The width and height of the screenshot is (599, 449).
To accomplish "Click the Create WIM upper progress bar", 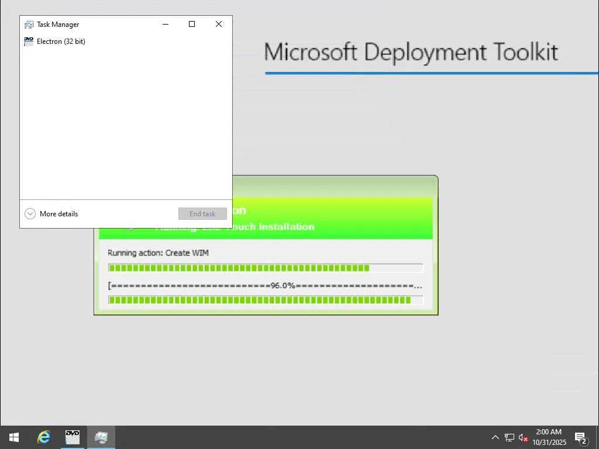I will point(266,268).
